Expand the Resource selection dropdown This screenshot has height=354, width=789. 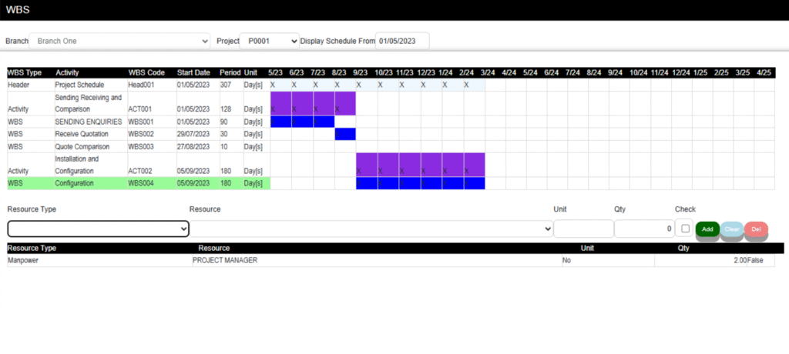tap(371, 229)
